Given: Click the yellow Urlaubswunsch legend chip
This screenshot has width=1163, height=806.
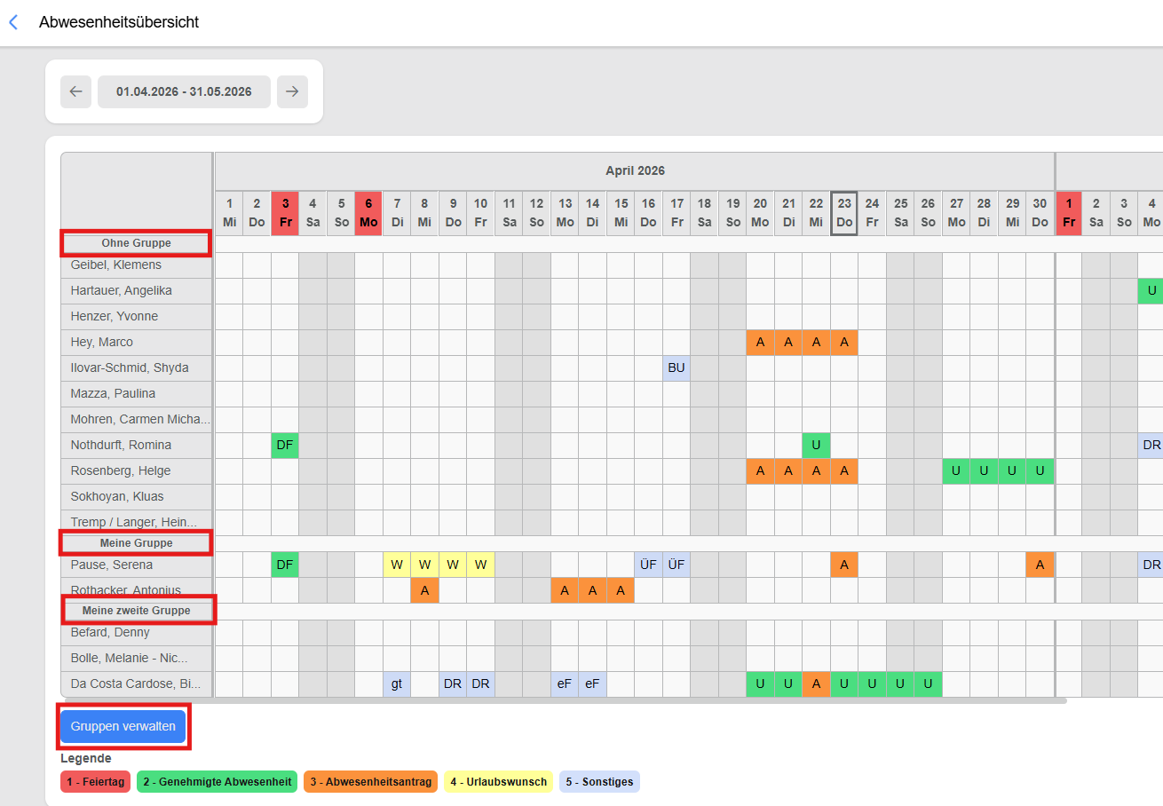Looking at the screenshot, I should point(498,782).
